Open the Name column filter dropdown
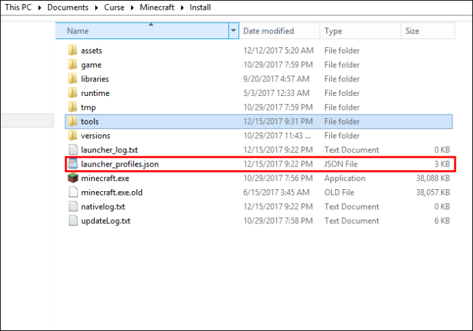The height and width of the screenshot is (331, 473). pyautogui.click(x=234, y=31)
